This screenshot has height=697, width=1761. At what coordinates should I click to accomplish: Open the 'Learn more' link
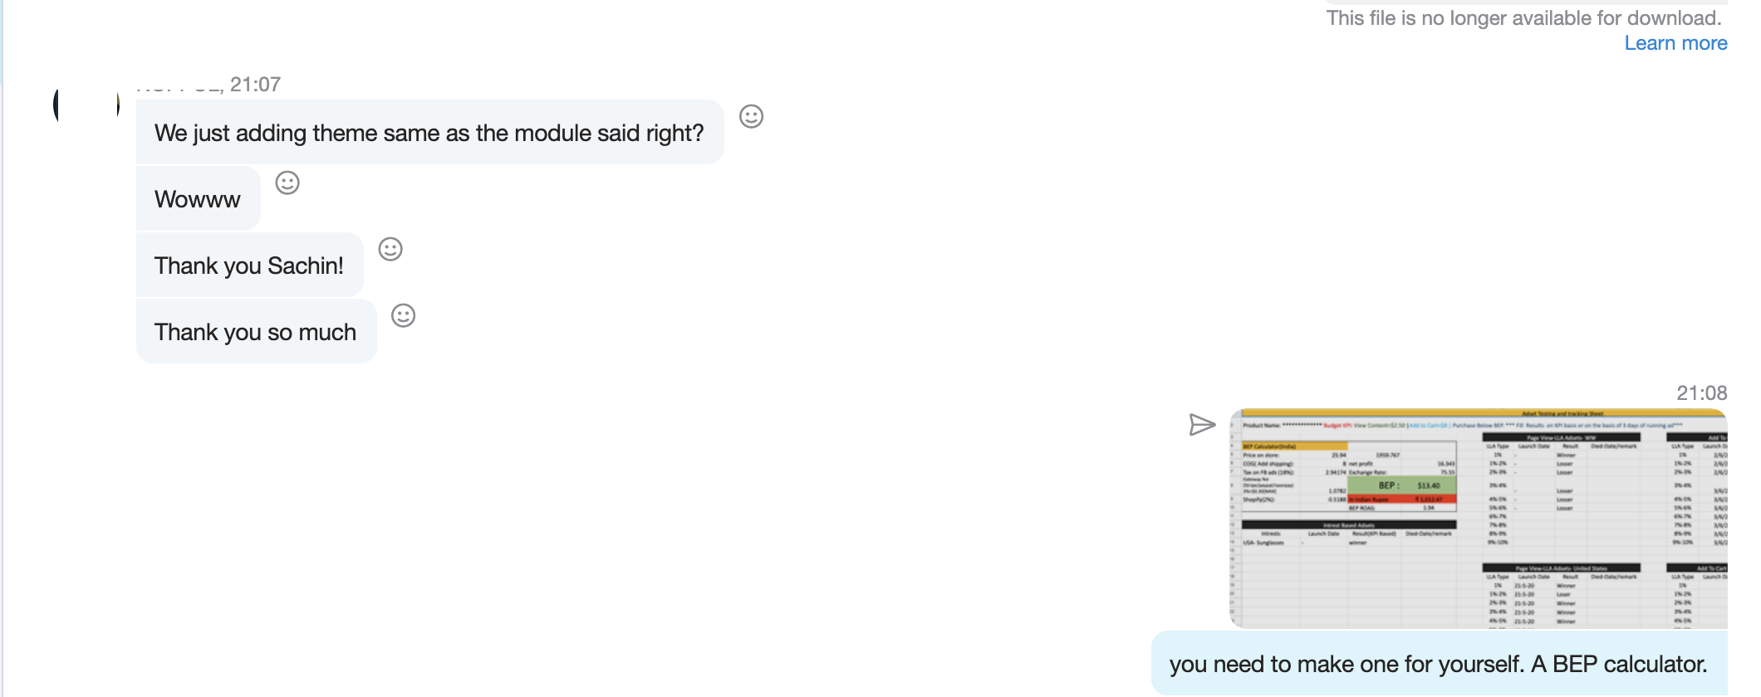click(x=1675, y=43)
